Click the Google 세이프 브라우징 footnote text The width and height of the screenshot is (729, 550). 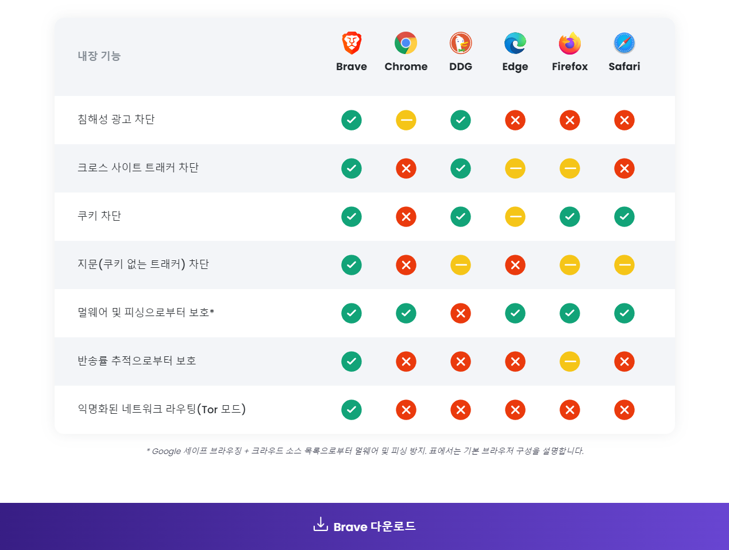point(365,451)
